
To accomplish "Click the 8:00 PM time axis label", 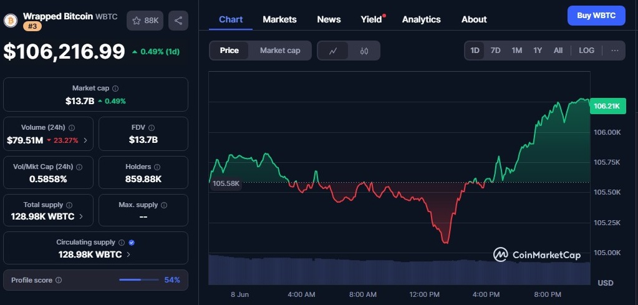I will 548,294.
